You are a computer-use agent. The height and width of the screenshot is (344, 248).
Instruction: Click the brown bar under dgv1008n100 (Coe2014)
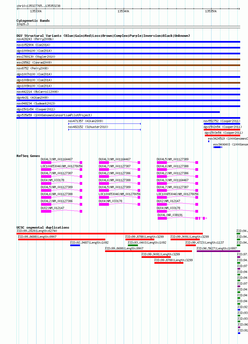coord(128,83)
